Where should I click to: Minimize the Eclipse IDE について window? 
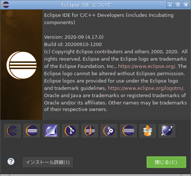coord(170,5)
